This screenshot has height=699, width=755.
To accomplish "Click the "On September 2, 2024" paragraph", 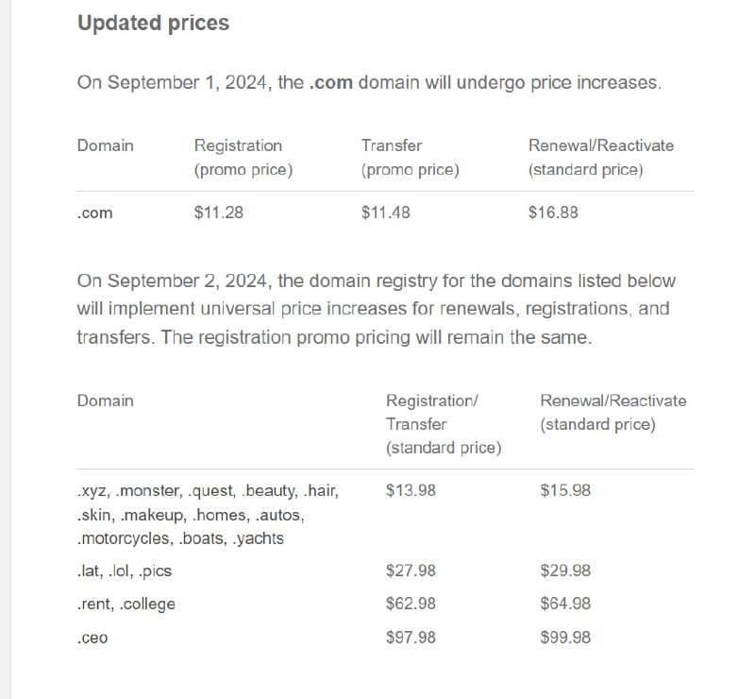I will pos(377,309).
